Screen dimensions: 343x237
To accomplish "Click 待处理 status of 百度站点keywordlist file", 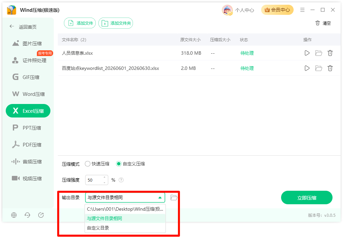I will coord(247,68).
